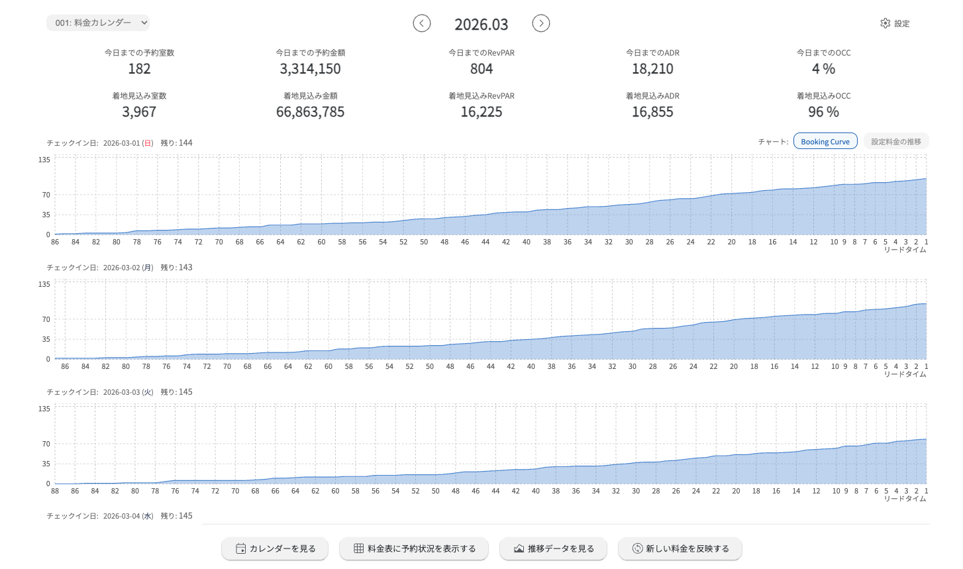This screenshot has height=569, width=963.
Task: Click the gear icon next to 設定
Action: tap(886, 23)
